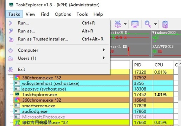
Task: Select wdisystemhost (svchost.exe) process
Action: coord(71,83)
